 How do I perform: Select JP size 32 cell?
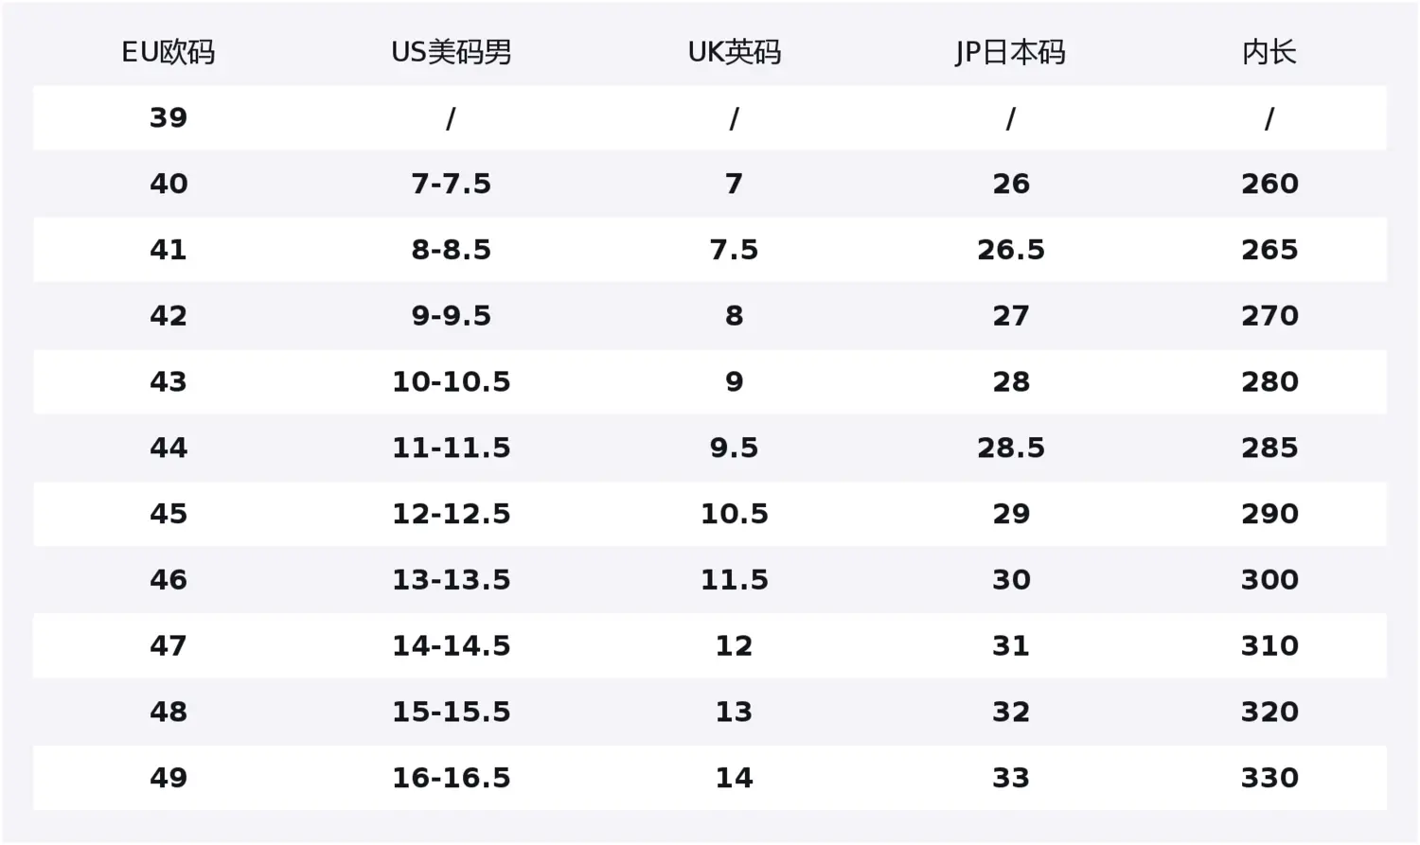pyautogui.click(x=1010, y=712)
